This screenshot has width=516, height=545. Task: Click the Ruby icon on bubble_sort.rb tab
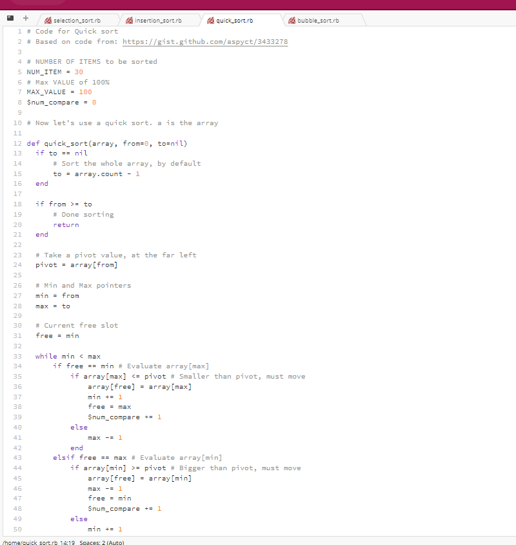pos(292,21)
